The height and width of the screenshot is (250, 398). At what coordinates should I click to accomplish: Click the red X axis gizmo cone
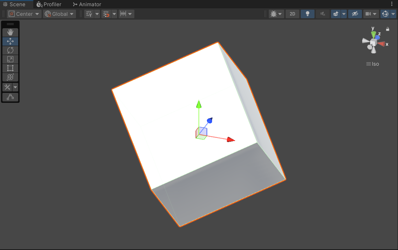click(x=381, y=44)
